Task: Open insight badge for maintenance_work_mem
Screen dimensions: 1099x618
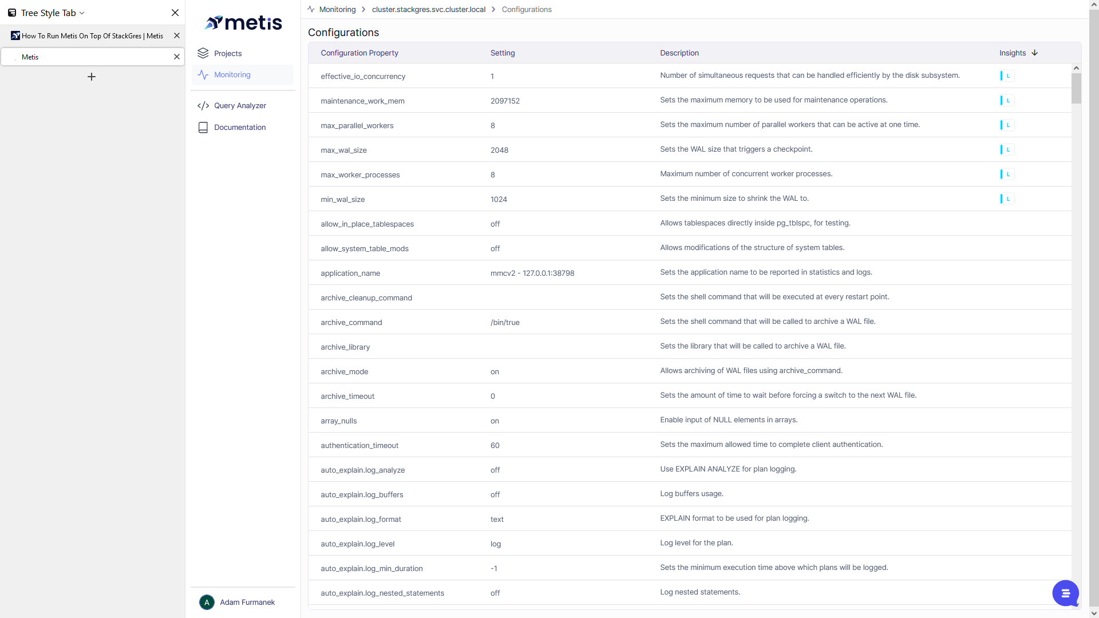Action: pos(1007,100)
